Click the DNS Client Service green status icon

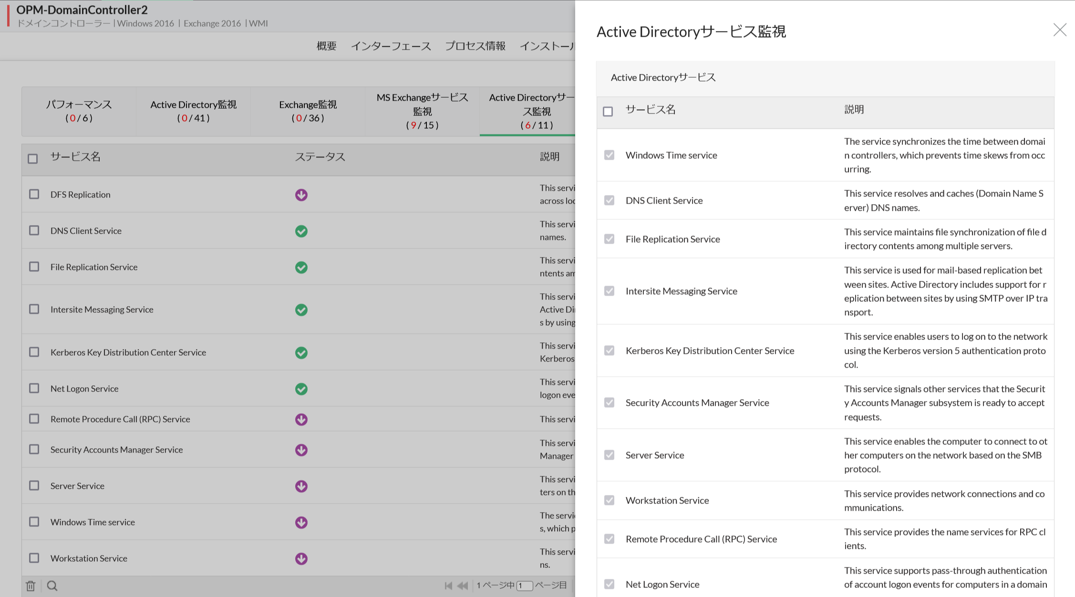[x=301, y=231]
